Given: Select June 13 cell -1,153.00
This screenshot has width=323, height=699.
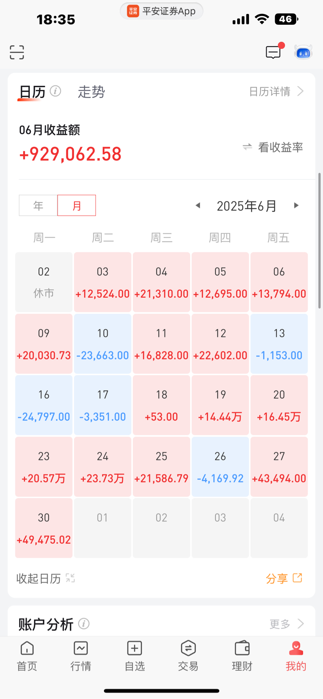Looking at the screenshot, I should tap(279, 344).
